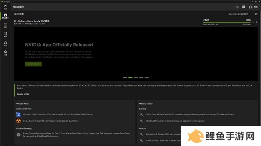Click the 'Optimal Settings' subheading
The width and height of the screenshot is (261, 146).
pos(24,128)
